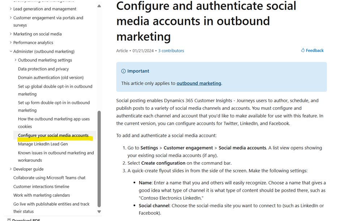The image size is (340, 221).
Task: Expand Customer engagement via portals chevron
Action: coord(10,18)
